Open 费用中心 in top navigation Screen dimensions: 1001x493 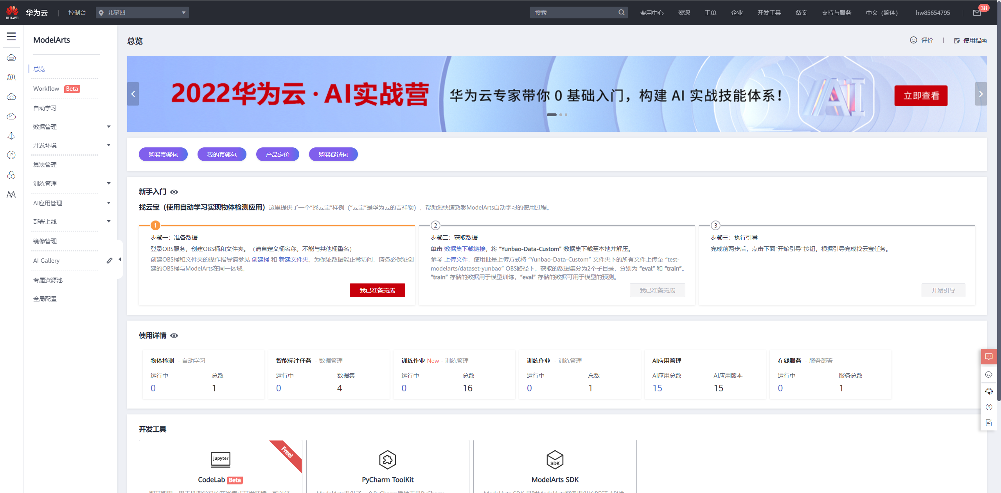651,12
